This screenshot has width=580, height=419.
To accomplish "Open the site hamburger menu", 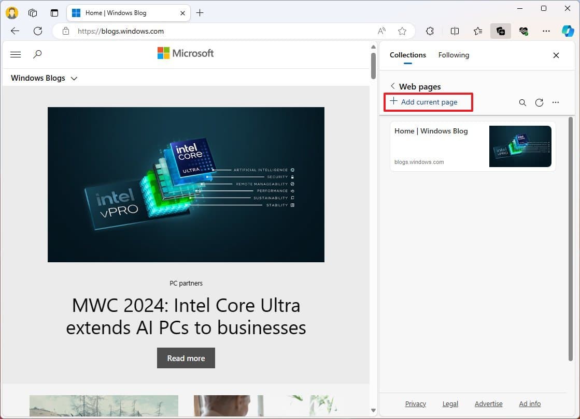I will pos(16,54).
